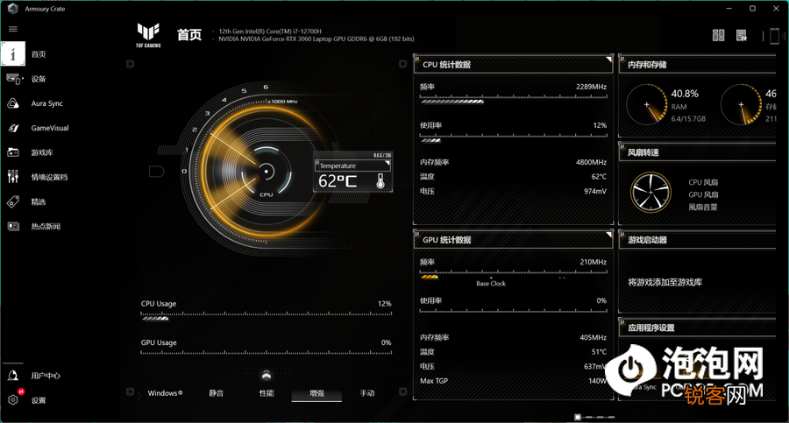
Task: Click the RAM usage circular gauge
Action: [647, 104]
